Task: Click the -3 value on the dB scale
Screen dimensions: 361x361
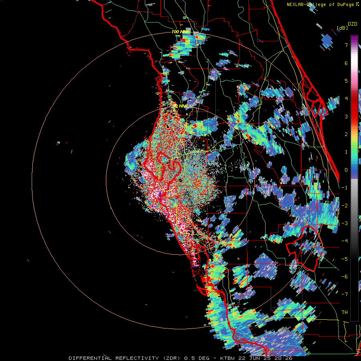Action: pos(345,223)
